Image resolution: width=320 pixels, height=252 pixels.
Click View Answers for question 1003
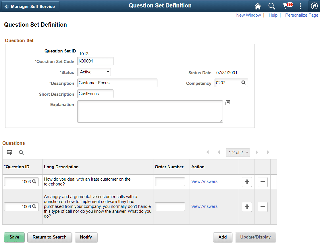click(204, 181)
